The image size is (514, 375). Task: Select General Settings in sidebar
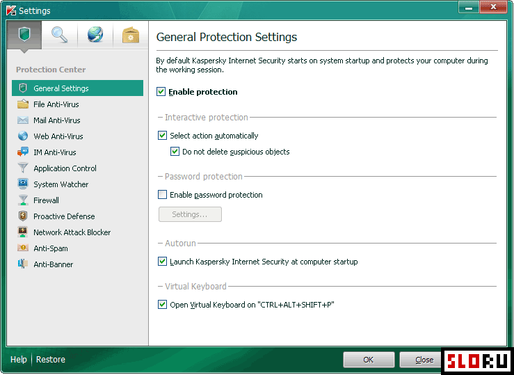[x=77, y=88]
